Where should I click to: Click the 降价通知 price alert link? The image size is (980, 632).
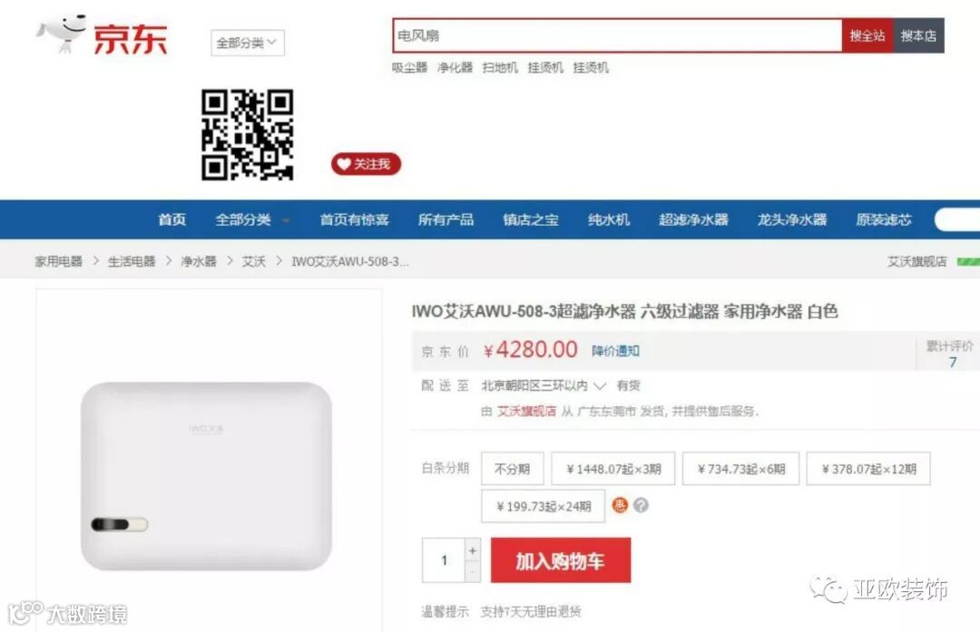pyautogui.click(x=615, y=351)
